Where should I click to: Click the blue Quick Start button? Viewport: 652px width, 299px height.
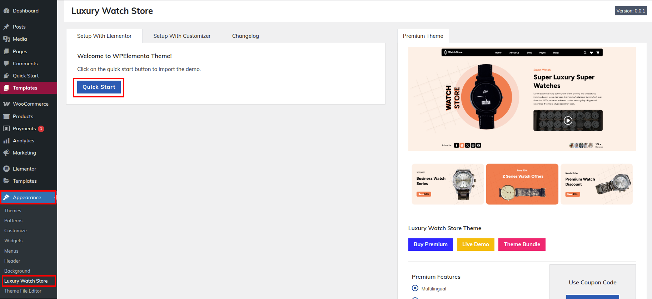pyautogui.click(x=99, y=87)
